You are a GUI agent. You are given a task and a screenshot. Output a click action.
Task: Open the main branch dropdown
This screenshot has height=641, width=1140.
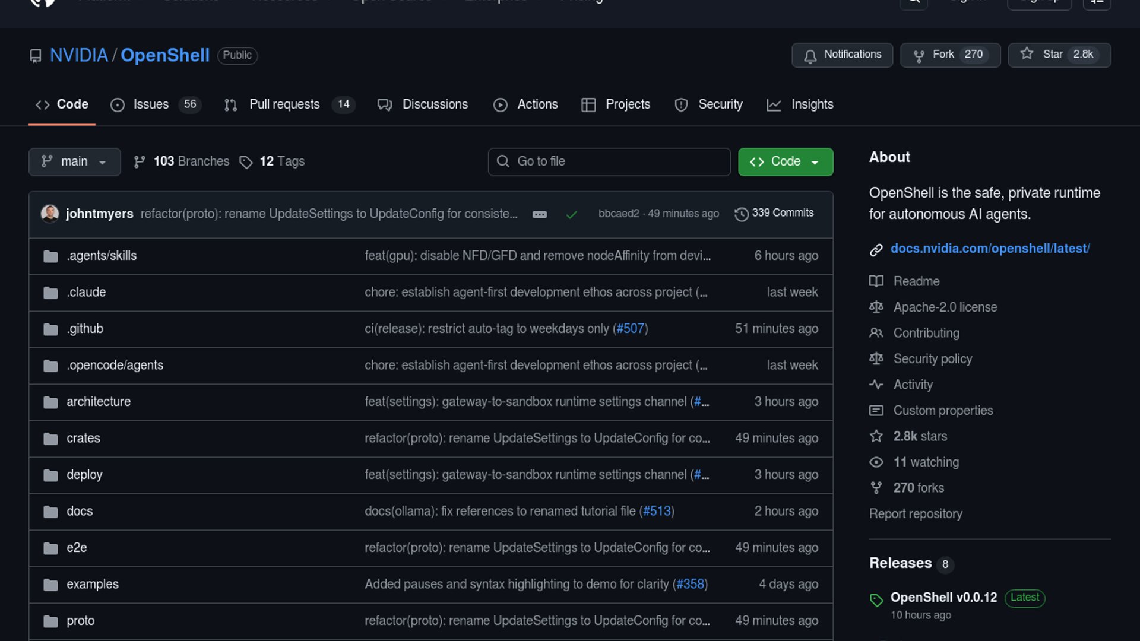point(75,161)
